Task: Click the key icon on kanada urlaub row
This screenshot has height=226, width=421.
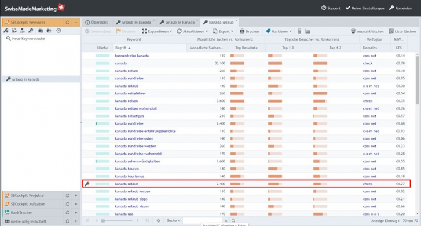Action: point(87,184)
